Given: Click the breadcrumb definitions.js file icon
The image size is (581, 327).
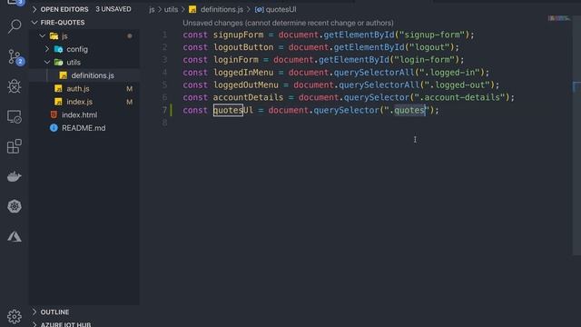Looking at the screenshot, I should pyautogui.click(x=192, y=10).
